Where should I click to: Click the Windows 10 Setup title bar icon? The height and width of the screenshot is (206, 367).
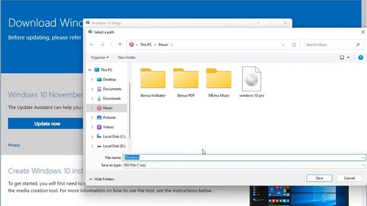tap(88, 23)
